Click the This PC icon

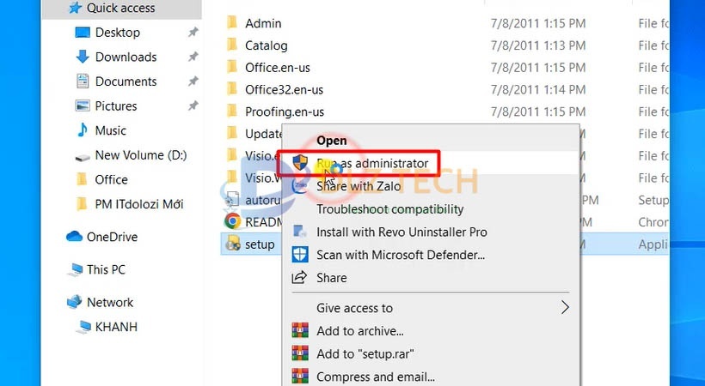75,269
